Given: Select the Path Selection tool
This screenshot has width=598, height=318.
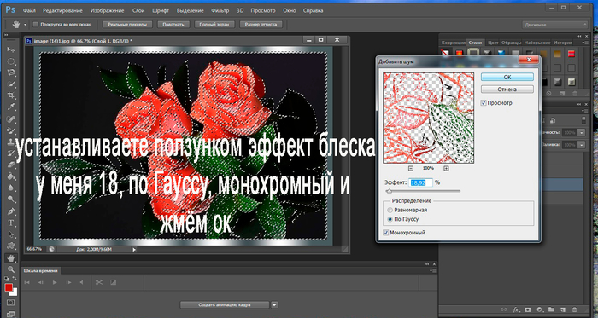Looking at the screenshot, I should click(11, 234).
